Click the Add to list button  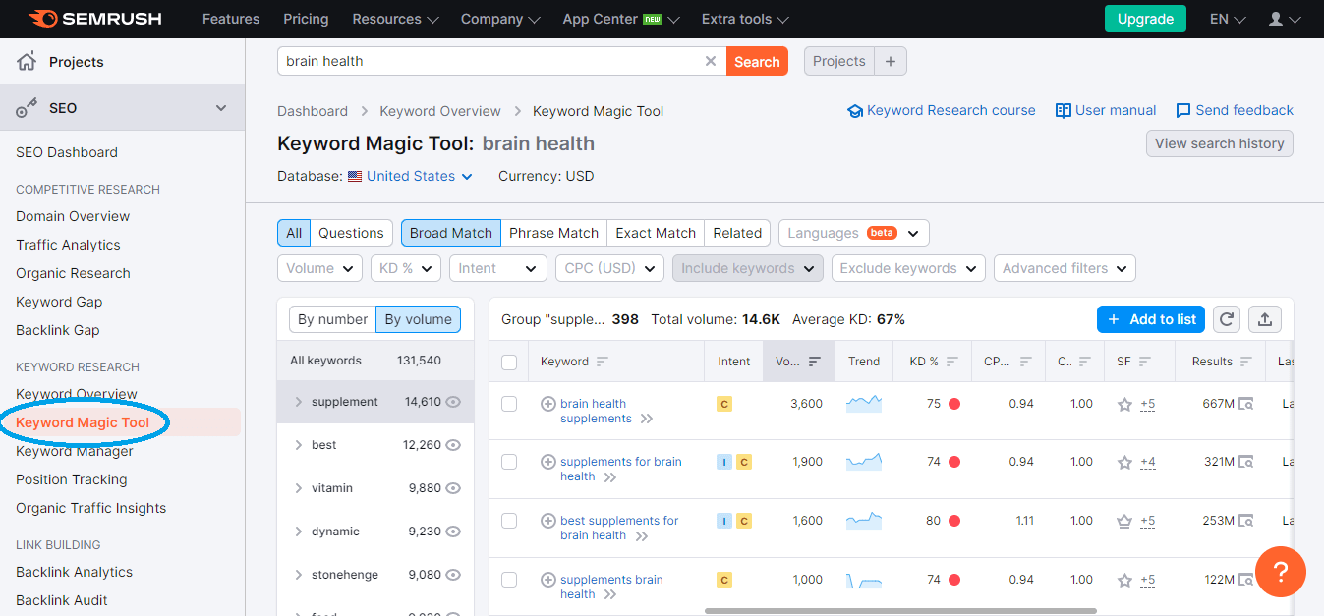coord(1151,319)
